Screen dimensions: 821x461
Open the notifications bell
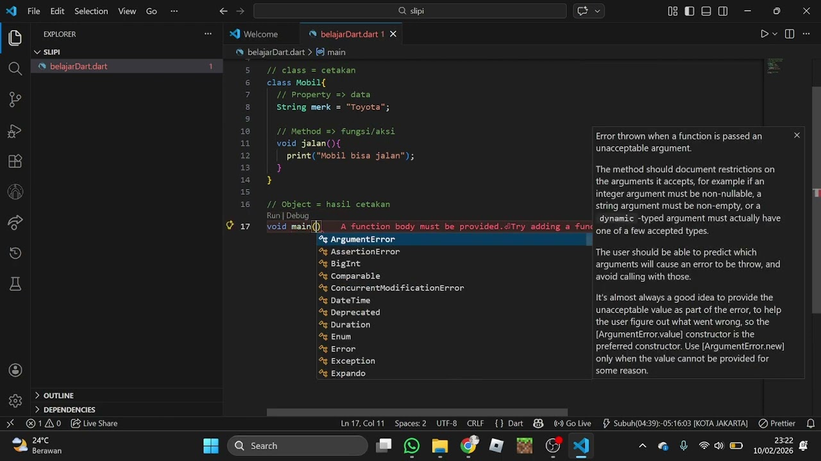pyautogui.click(x=810, y=423)
